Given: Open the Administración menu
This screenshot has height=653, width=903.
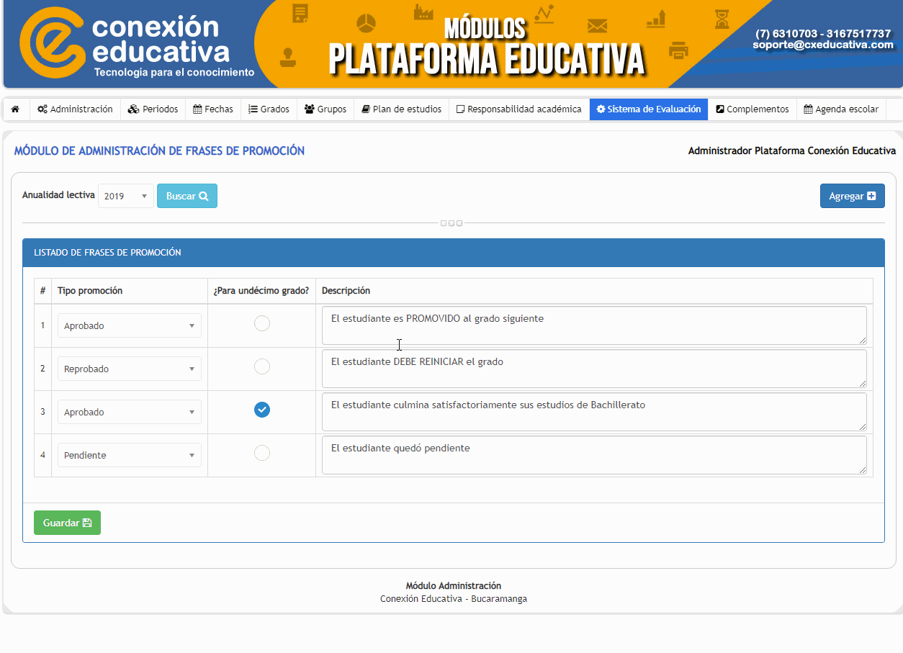Looking at the screenshot, I should click(75, 109).
